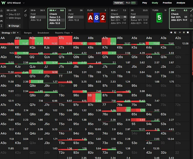Click the 43s hand cell
Viewport: 193px width, 159px height.
tap(167, 136)
